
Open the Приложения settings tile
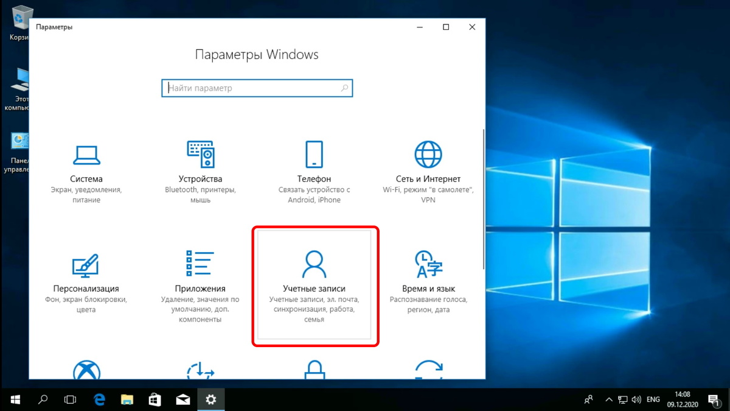tap(200, 286)
